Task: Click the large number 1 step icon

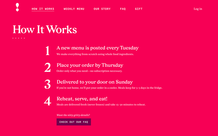Action: tap(47, 51)
